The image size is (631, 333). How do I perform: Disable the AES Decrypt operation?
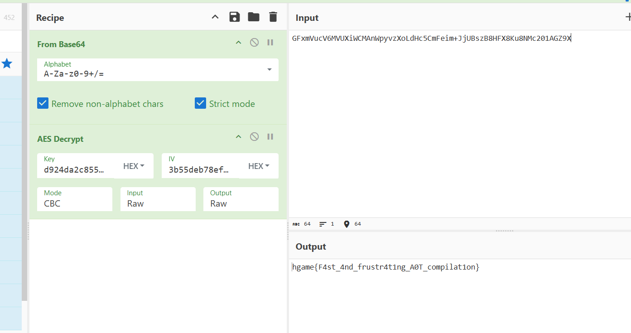tap(255, 137)
